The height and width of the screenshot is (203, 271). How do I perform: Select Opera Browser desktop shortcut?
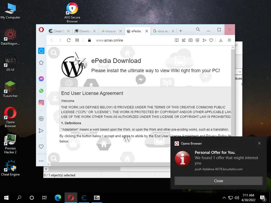(10, 117)
